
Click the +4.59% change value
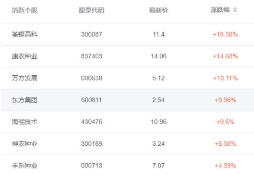[225, 166]
